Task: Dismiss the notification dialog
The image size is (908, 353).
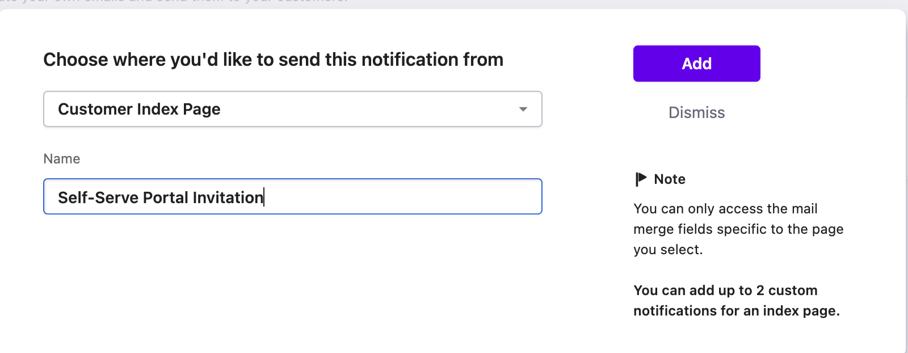Action: pyautogui.click(x=696, y=112)
